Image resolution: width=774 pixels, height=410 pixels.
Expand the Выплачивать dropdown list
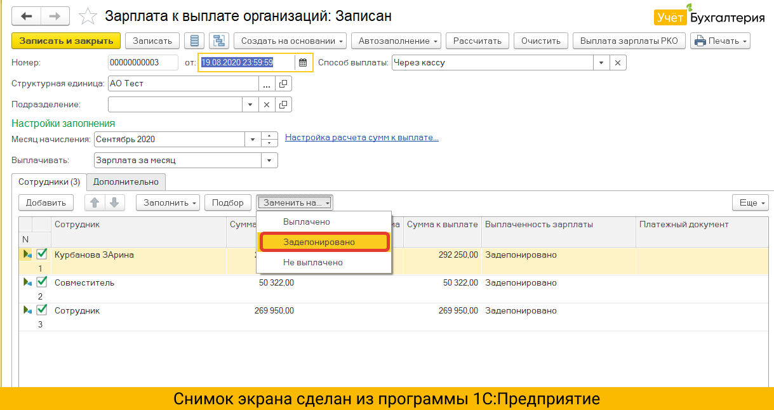269,161
